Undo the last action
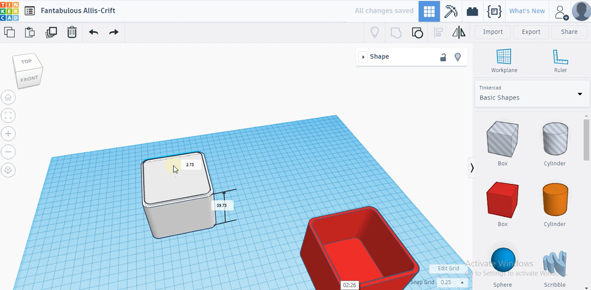Viewport: 591px width, 290px height. click(x=93, y=32)
